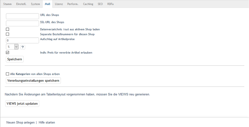Click VIEWS jetzt updaten button
This screenshot has height=127, width=249.
[22, 104]
